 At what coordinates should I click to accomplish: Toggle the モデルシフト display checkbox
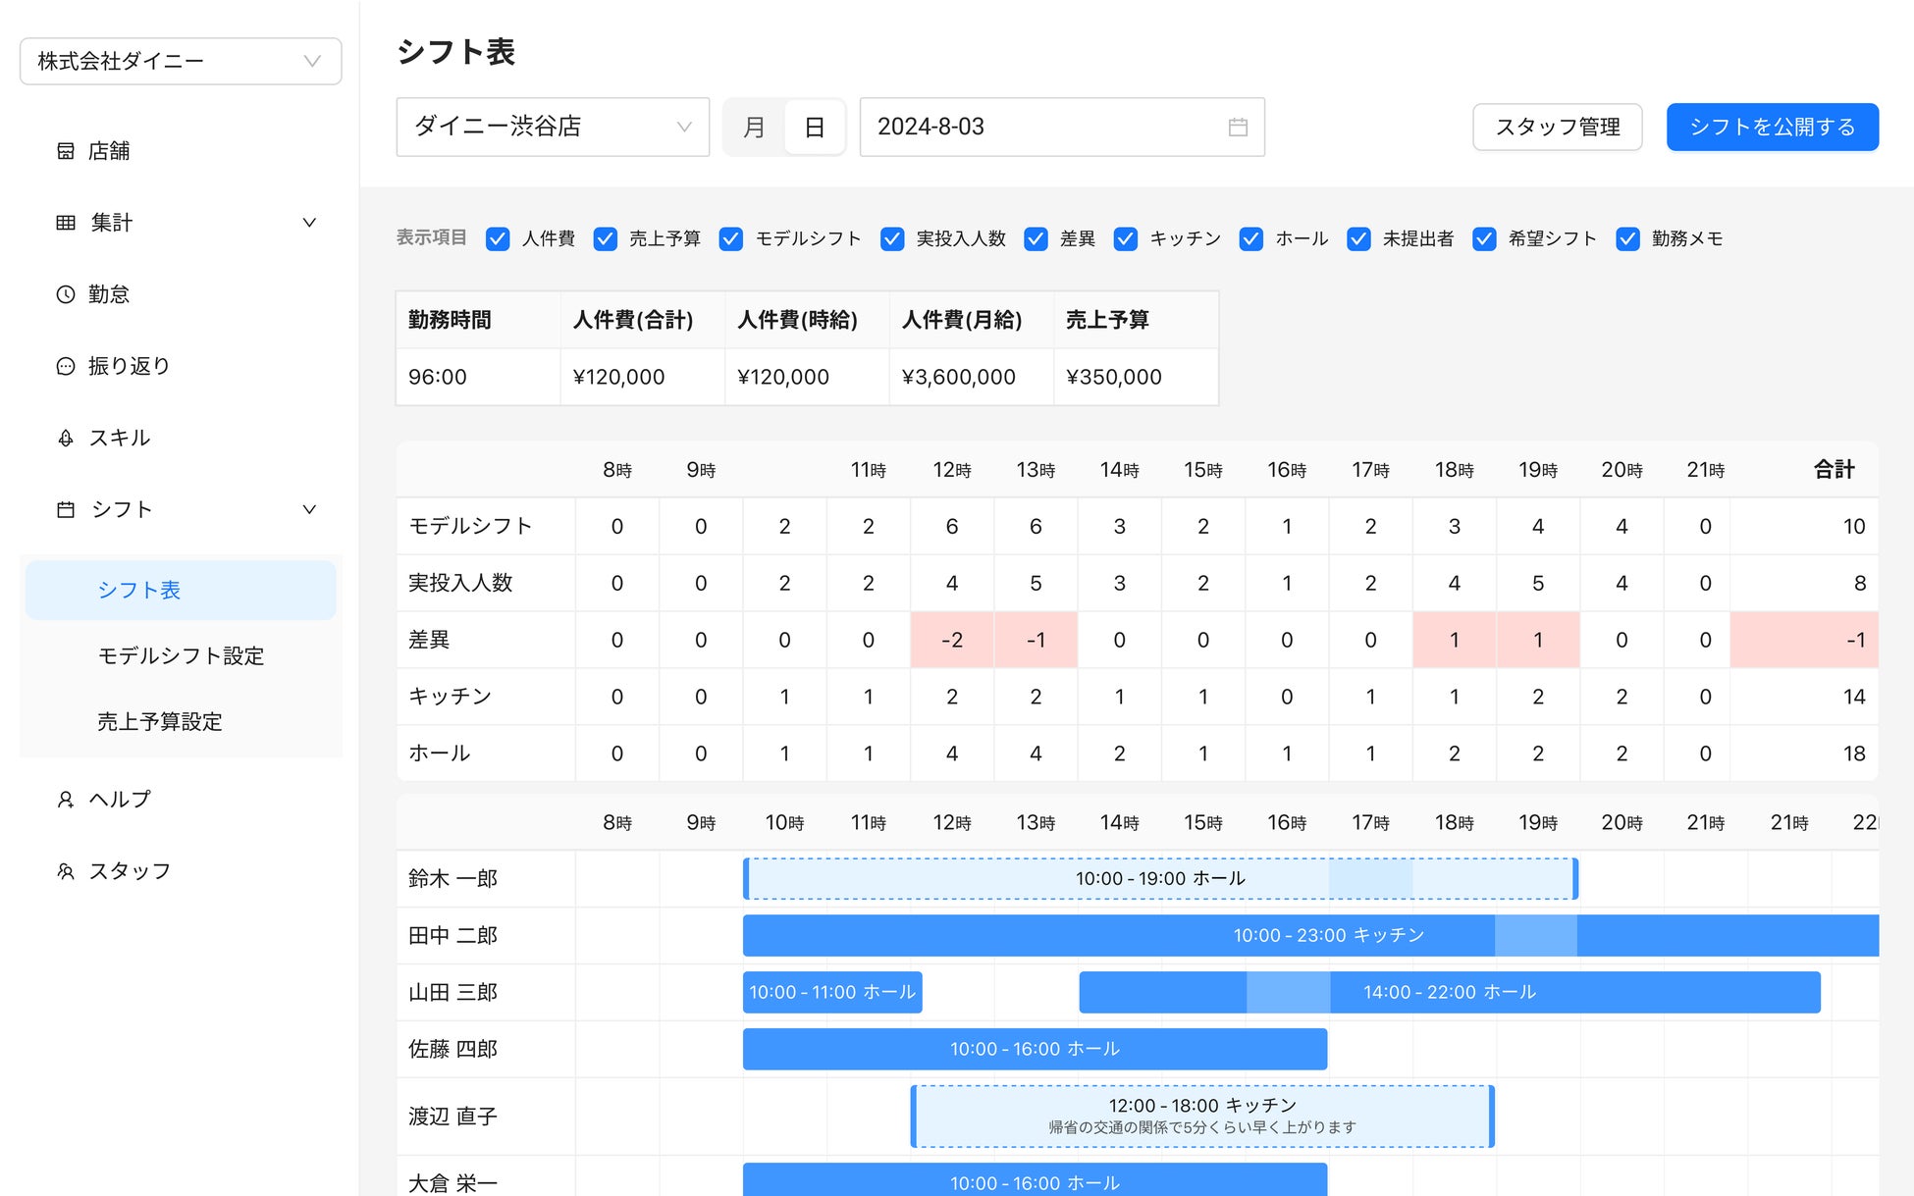pyautogui.click(x=731, y=239)
